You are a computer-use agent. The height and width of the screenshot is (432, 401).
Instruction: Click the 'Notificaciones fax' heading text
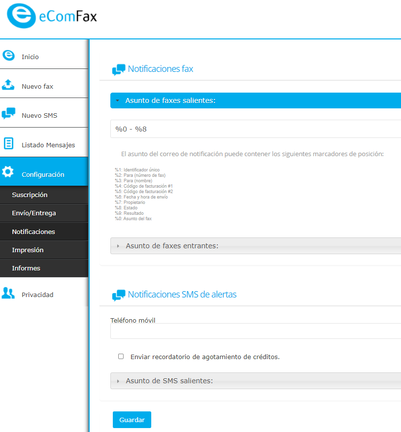tap(161, 69)
